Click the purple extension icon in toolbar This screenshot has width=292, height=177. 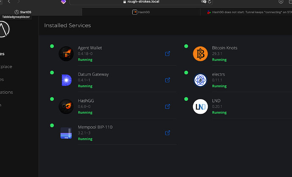coord(63,2)
